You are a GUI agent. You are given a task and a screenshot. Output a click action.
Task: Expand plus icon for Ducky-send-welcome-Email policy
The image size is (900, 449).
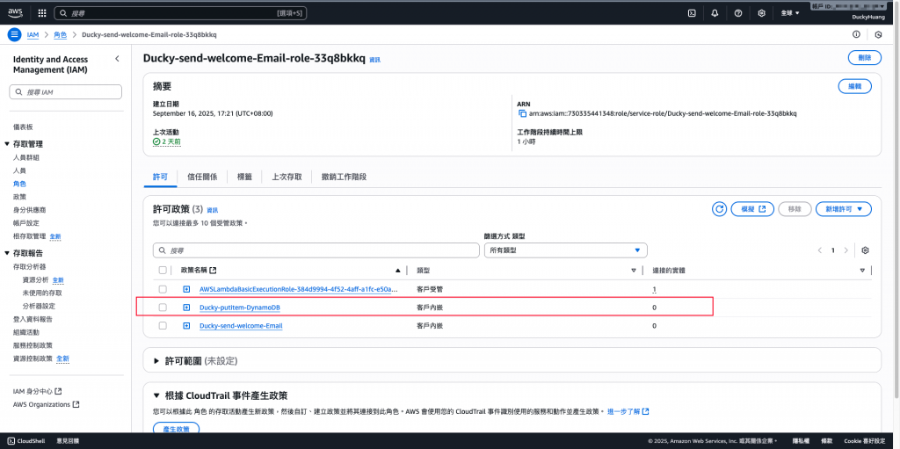(x=186, y=326)
